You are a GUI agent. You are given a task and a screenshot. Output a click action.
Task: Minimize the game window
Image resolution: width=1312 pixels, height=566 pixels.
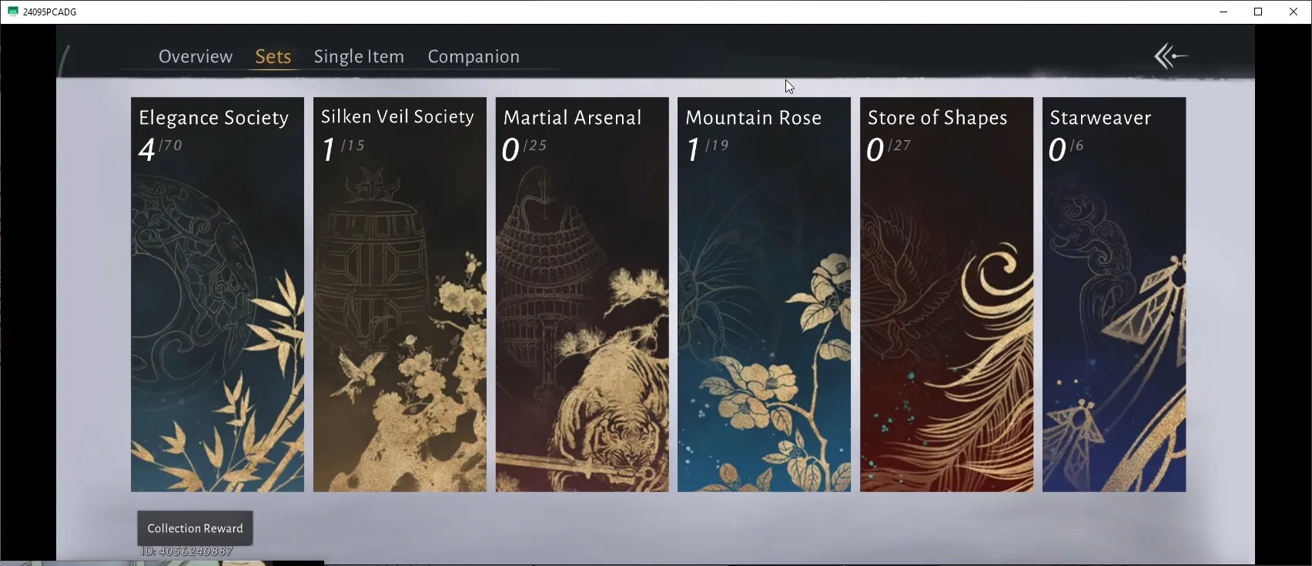(1223, 12)
